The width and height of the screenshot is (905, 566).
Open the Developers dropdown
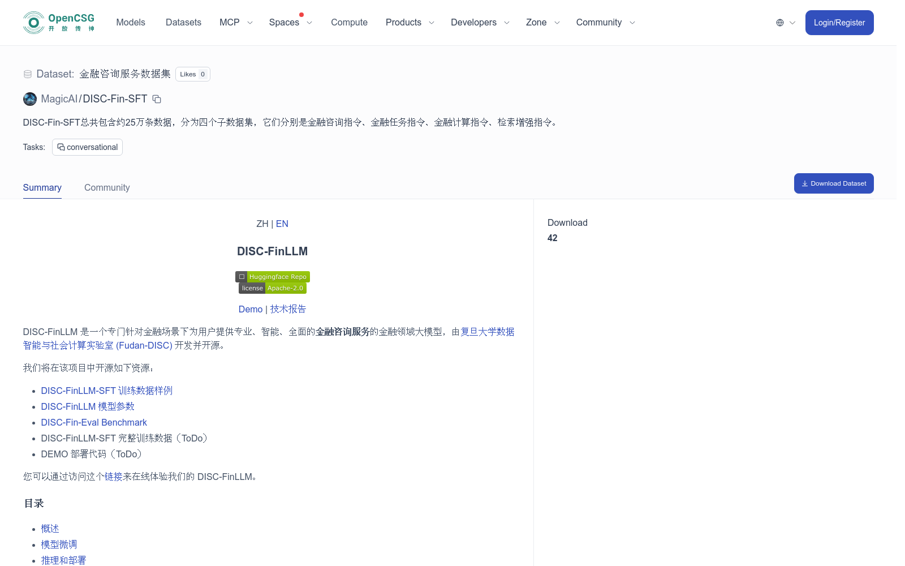(473, 22)
